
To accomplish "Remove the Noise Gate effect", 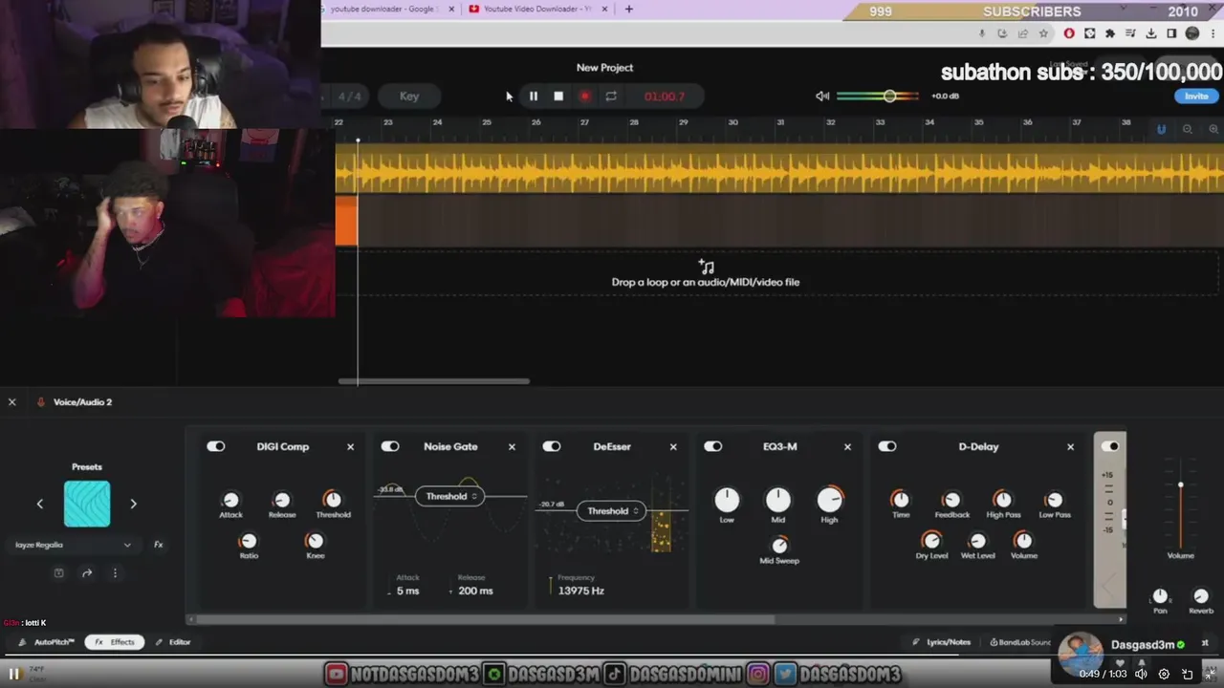I will click(512, 446).
